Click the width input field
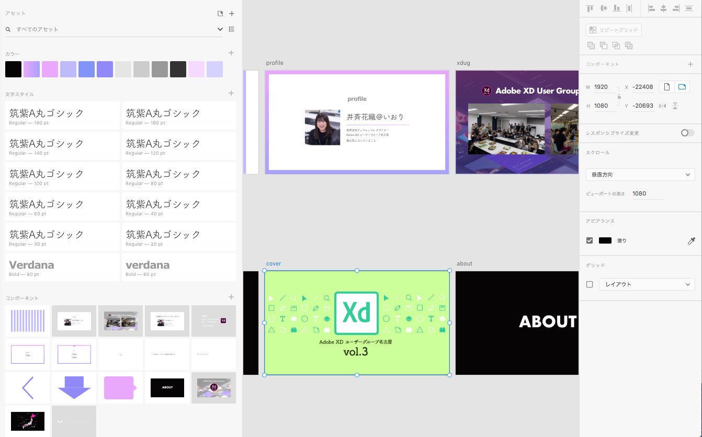Image resolution: width=702 pixels, height=437 pixels. (x=605, y=87)
